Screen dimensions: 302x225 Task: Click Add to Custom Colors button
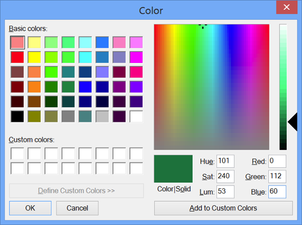point(223,208)
